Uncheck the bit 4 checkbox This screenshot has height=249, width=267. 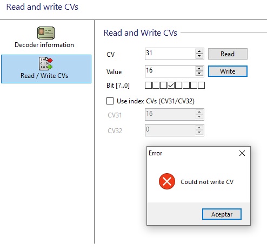pyautogui.click(x=171, y=85)
